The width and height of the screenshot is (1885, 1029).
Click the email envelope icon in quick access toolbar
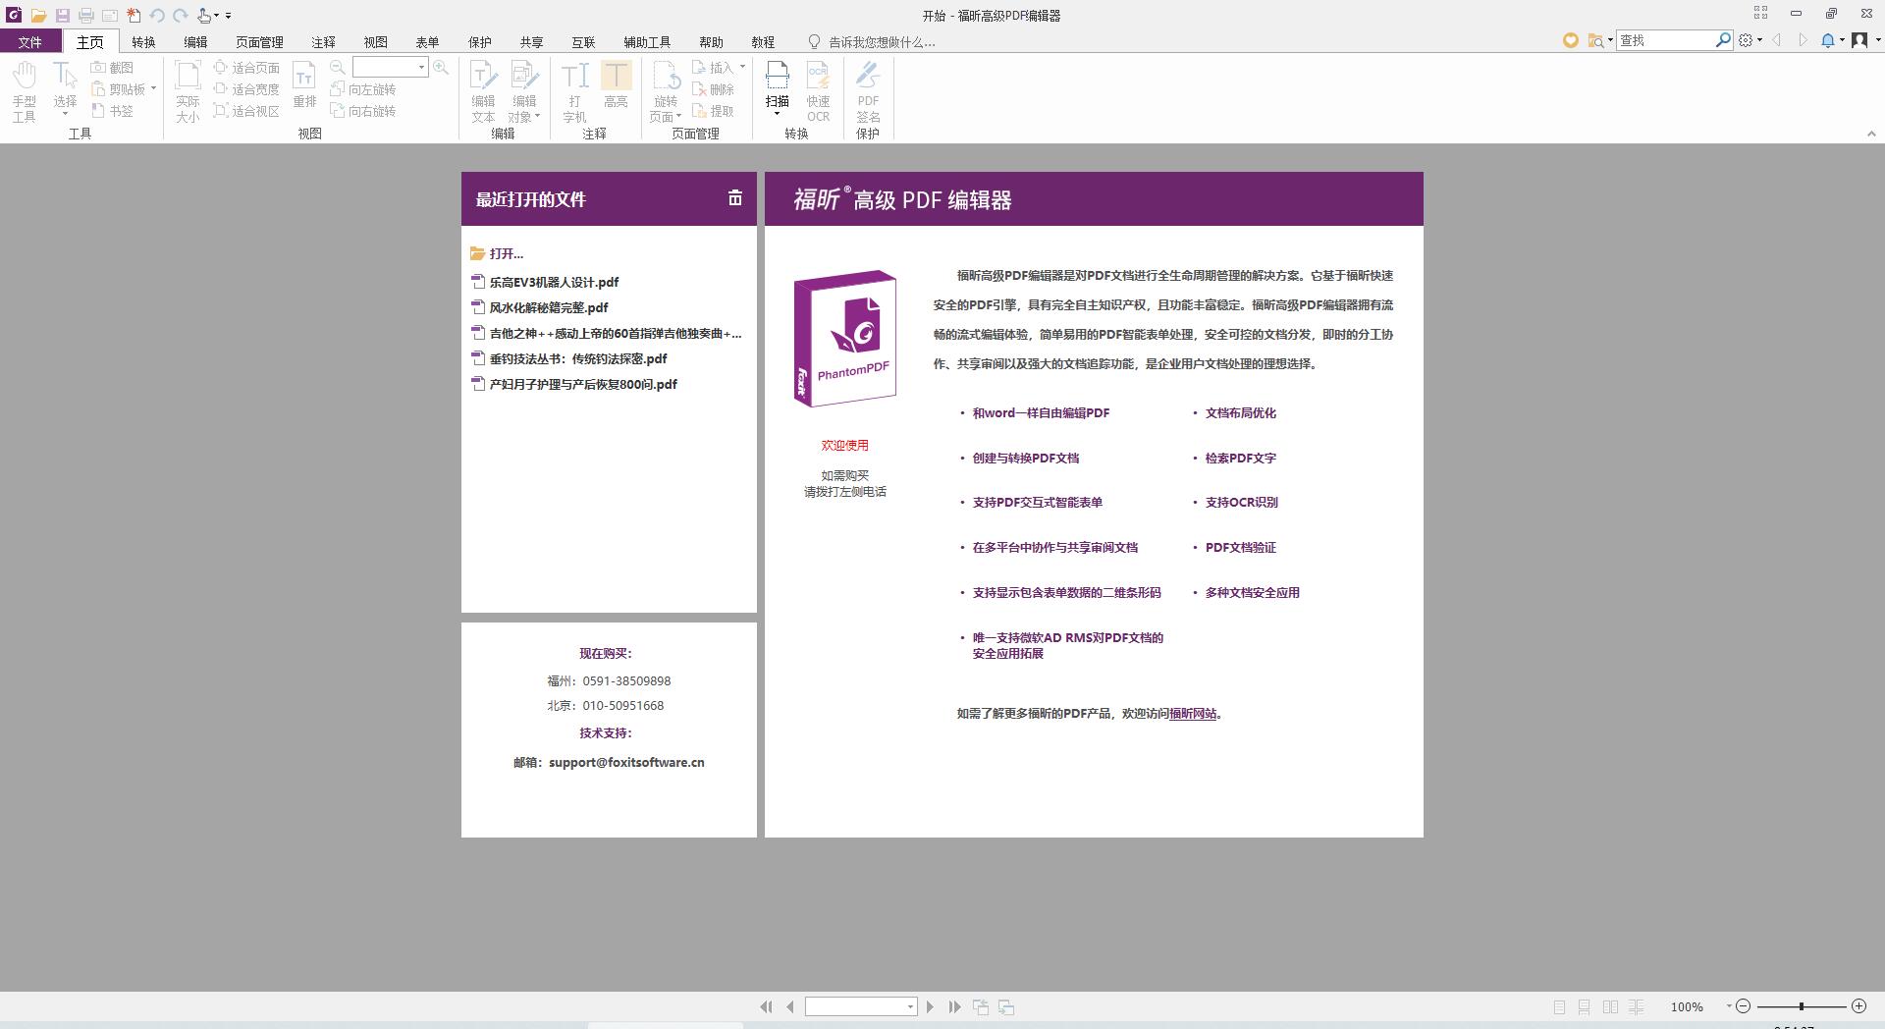click(110, 16)
